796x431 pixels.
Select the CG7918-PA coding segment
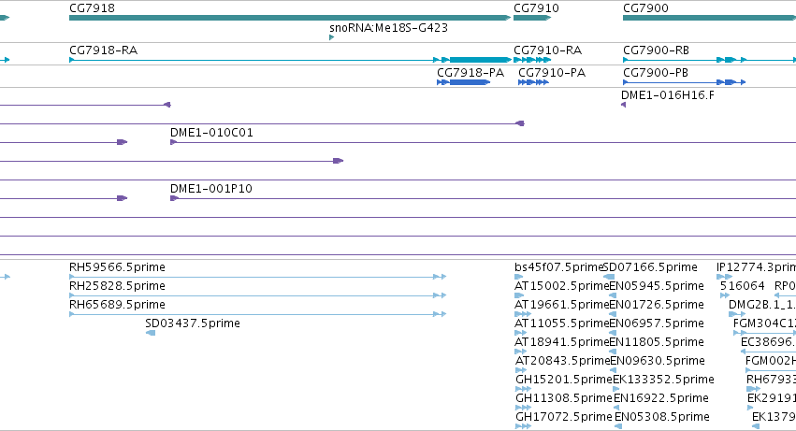tap(464, 82)
